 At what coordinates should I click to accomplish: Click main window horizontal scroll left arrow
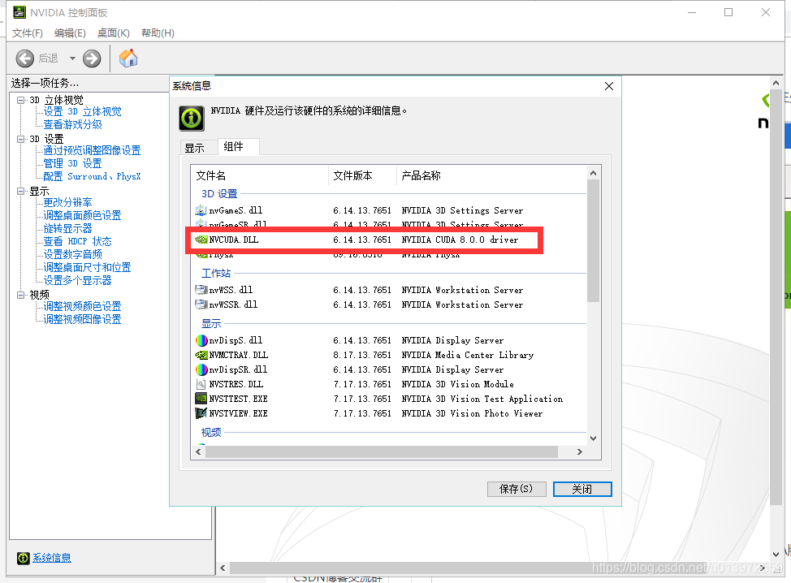[223, 568]
